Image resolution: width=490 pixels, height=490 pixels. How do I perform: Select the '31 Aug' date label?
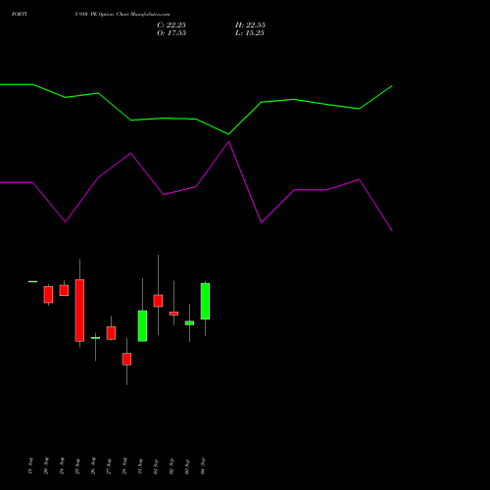pos(140,465)
